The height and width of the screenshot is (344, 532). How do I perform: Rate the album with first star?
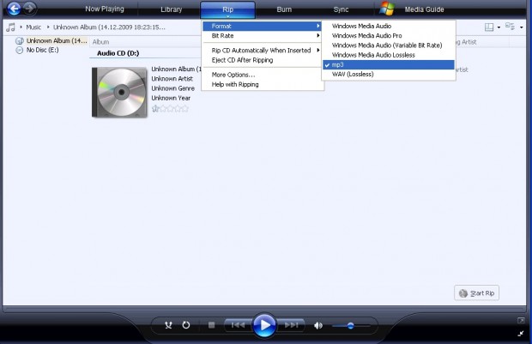[155, 109]
